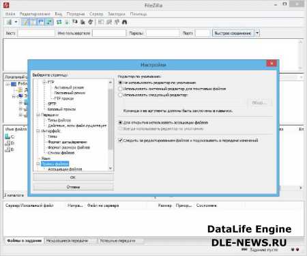Toggle the transfer queue display icon
307x256 pixels.
coord(49,22)
